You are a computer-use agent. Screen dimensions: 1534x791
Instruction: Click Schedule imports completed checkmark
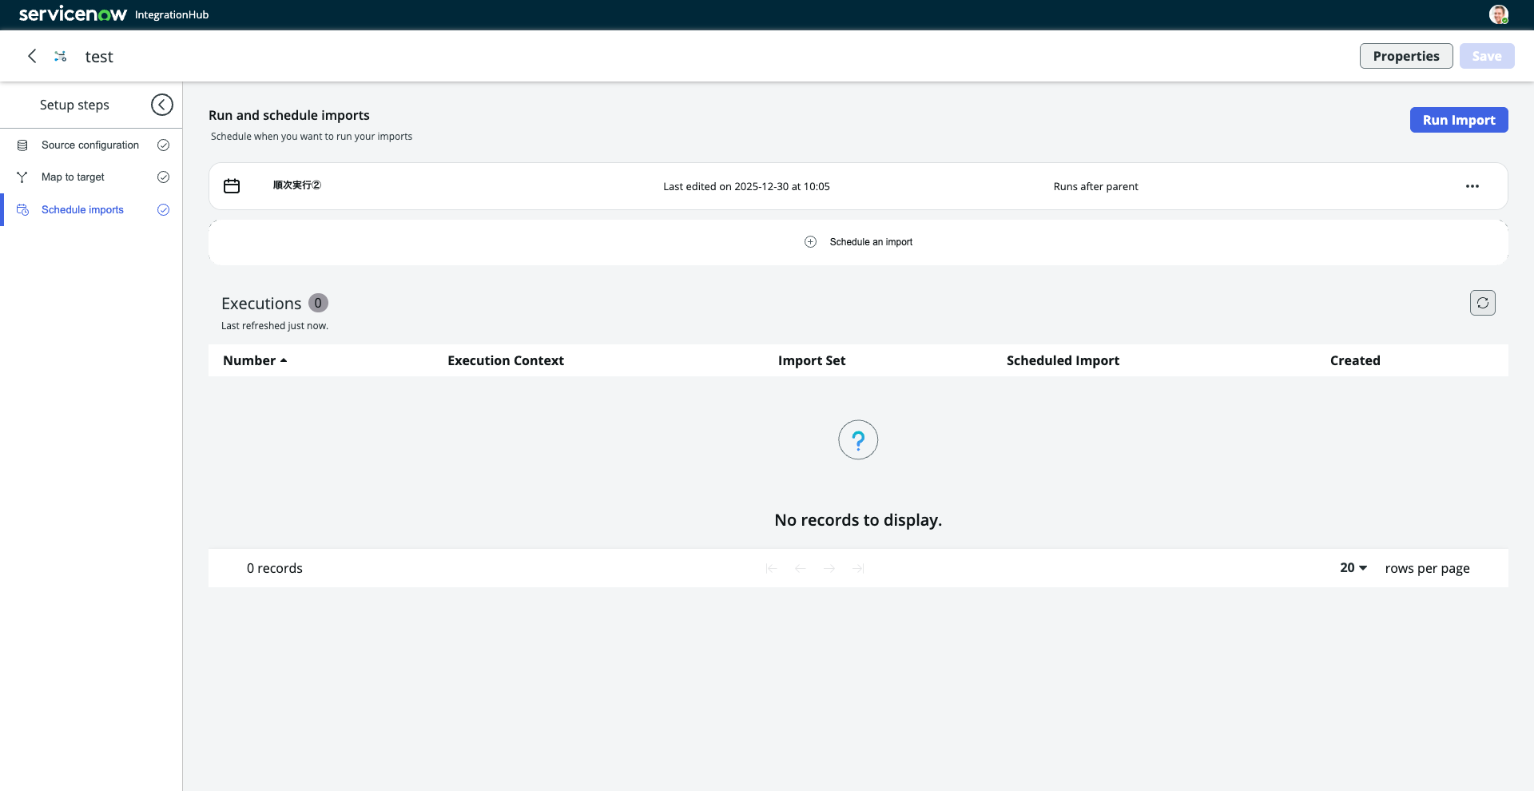pyautogui.click(x=163, y=210)
